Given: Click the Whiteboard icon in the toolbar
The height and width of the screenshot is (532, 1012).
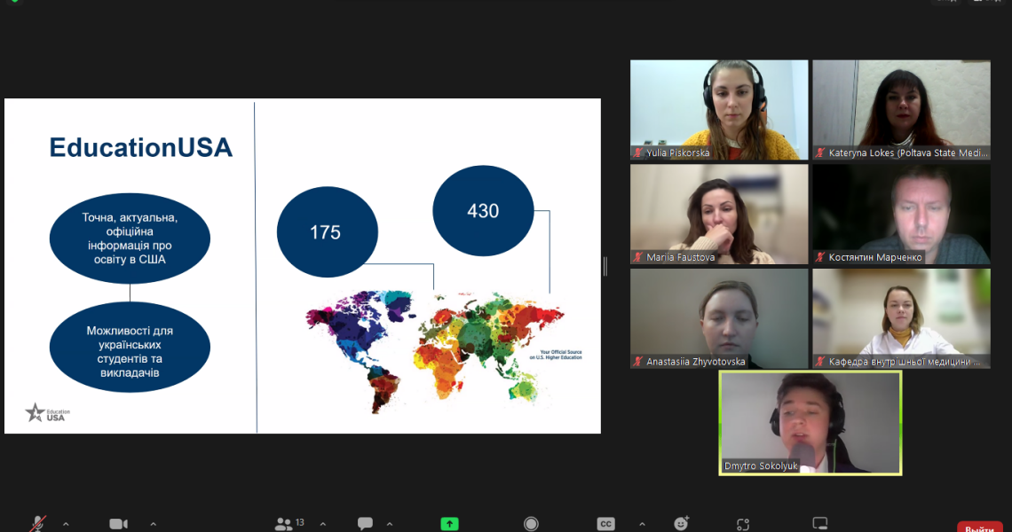Looking at the screenshot, I should 818,521.
